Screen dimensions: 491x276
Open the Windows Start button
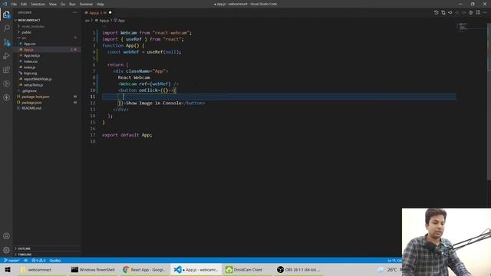8,270
